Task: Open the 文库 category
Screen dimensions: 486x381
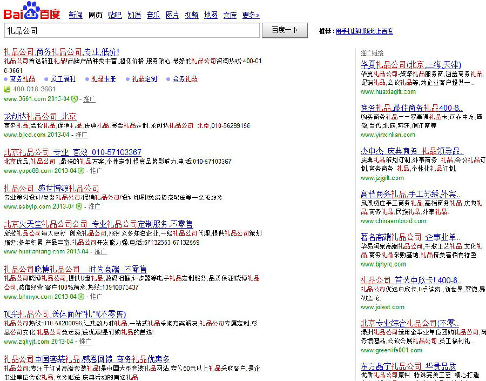Action: tap(230, 15)
